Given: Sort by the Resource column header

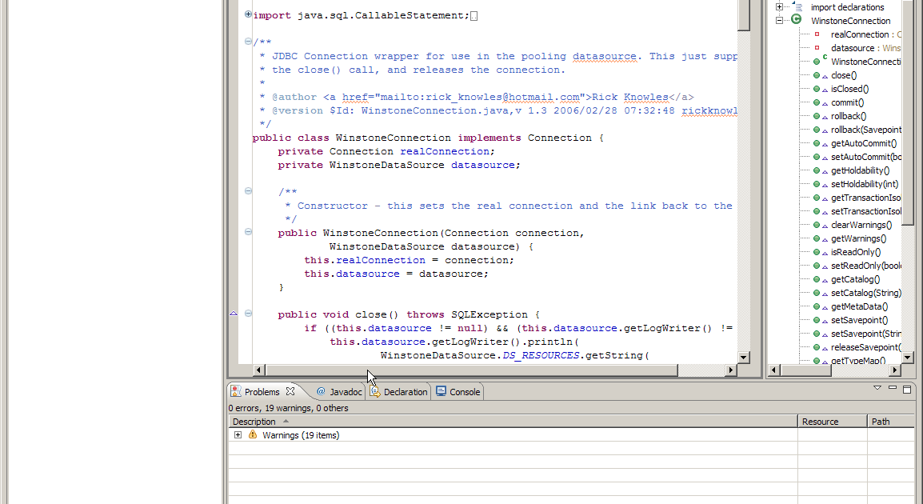Looking at the screenshot, I should tap(833, 422).
